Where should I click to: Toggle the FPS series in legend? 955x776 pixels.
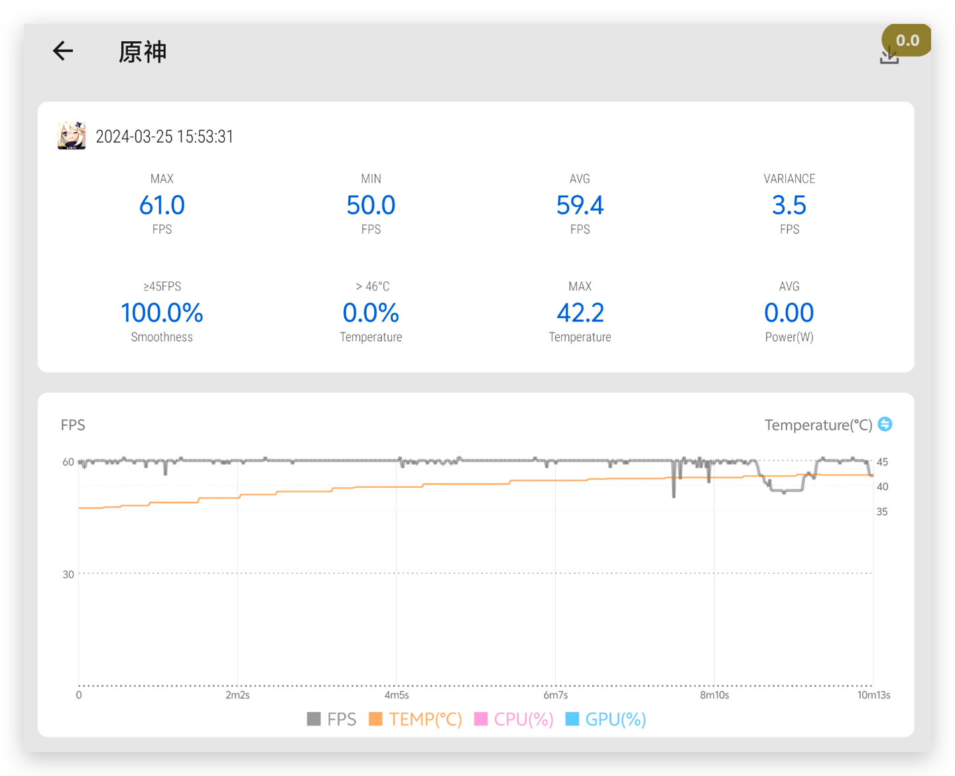[x=332, y=719]
